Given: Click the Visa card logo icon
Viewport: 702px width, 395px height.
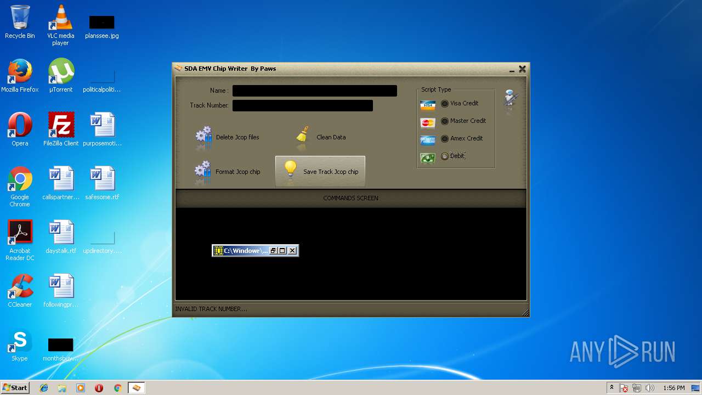Looking at the screenshot, I should pyautogui.click(x=427, y=105).
